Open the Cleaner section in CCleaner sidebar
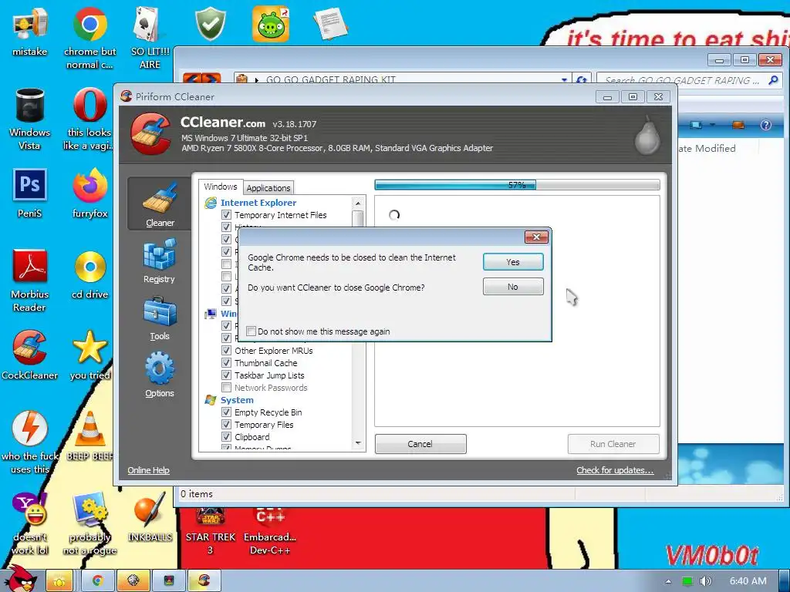Viewport: 790px width, 592px height. pos(160,204)
